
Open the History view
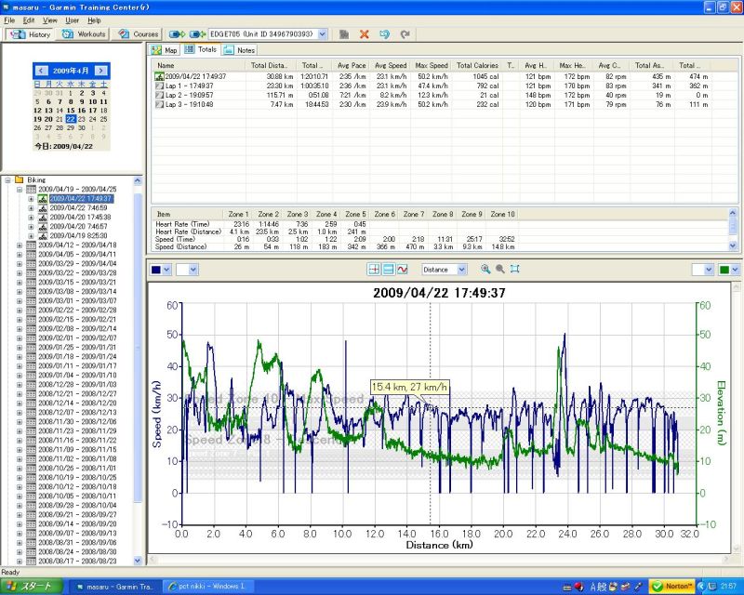tap(30, 34)
